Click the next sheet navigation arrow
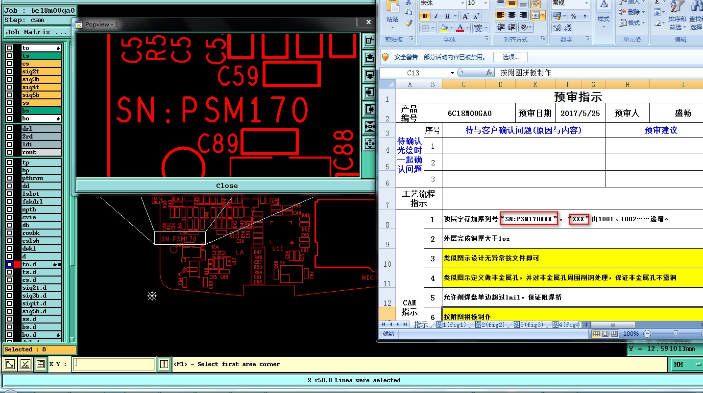The height and width of the screenshot is (393, 703). [398, 324]
